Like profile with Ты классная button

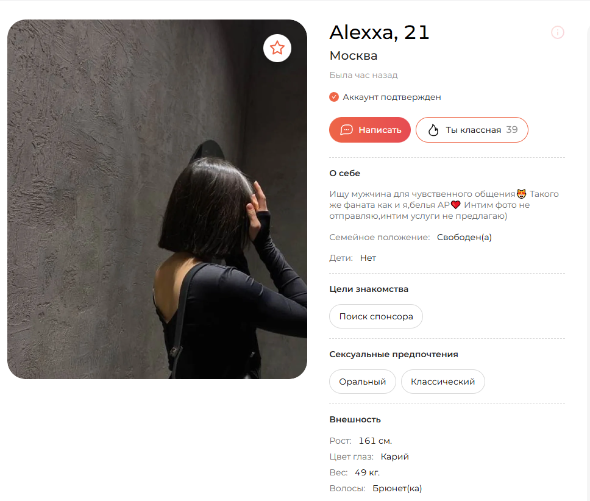pyautogui.click(x=472, y=130)
